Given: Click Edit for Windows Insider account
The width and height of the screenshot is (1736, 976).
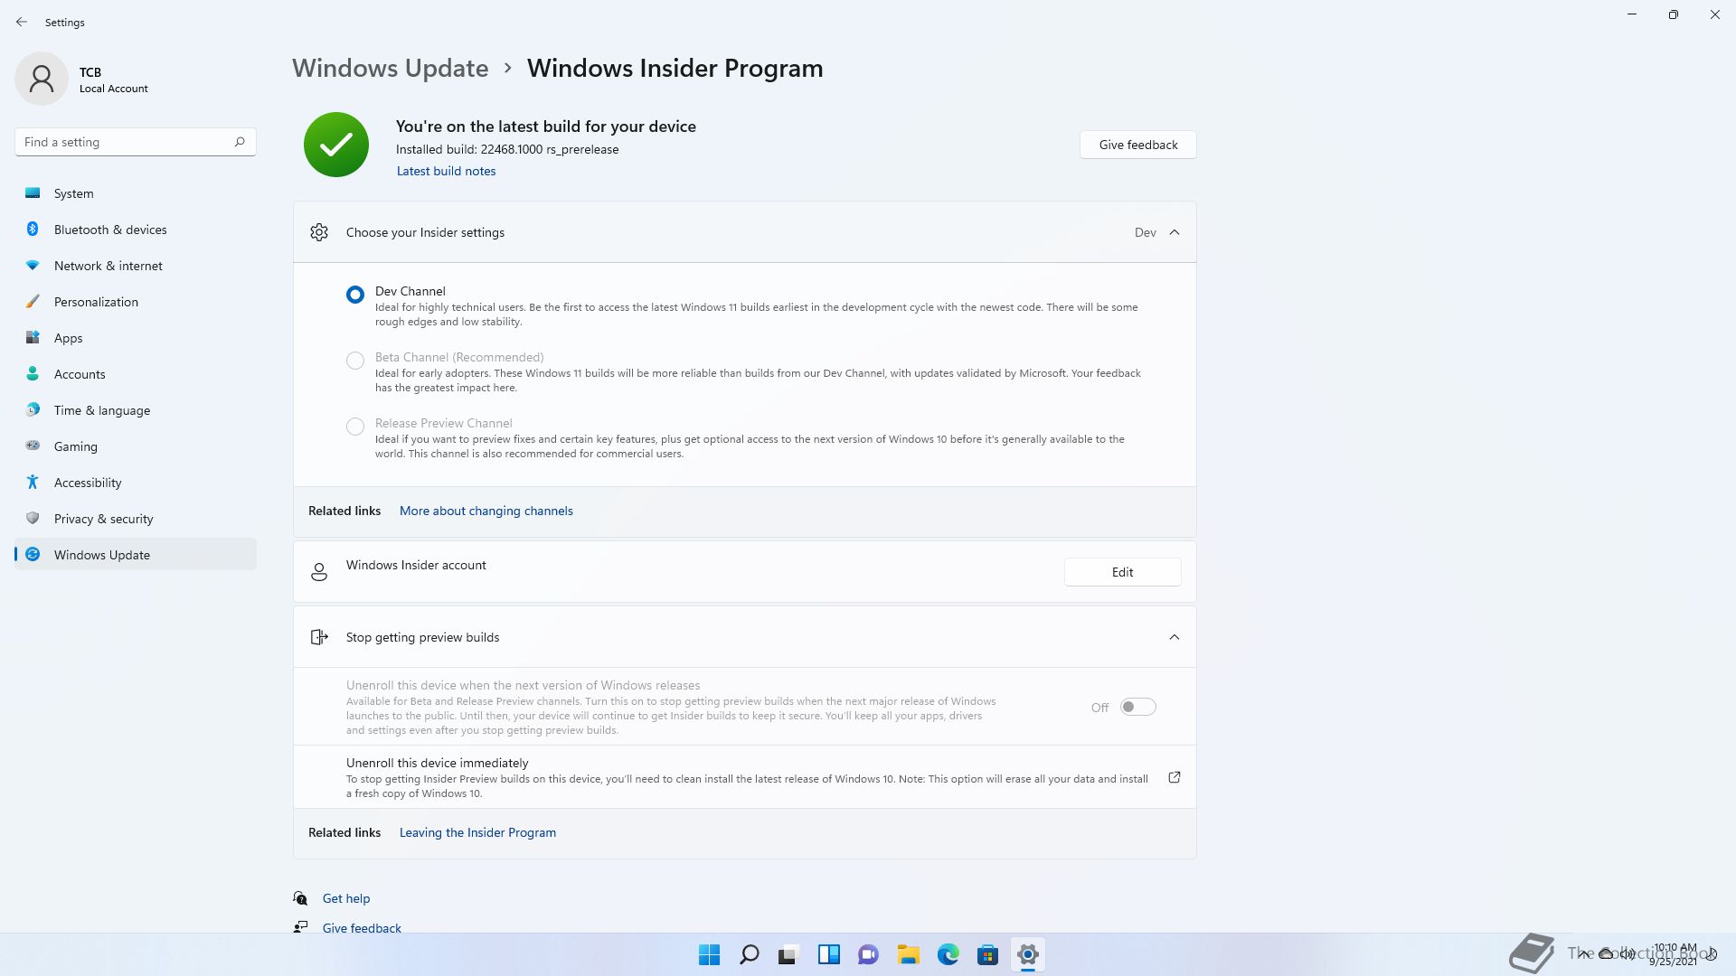Looking at the screenshot, I should tap(1122, 572).
